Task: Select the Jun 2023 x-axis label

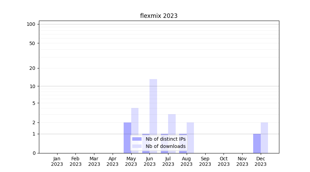Action: [x=149, y=161]
